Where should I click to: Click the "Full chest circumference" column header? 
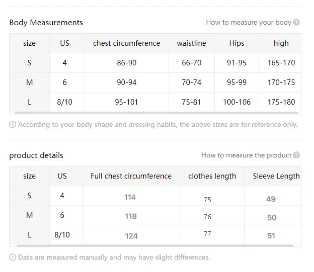[x=131, y=176]
